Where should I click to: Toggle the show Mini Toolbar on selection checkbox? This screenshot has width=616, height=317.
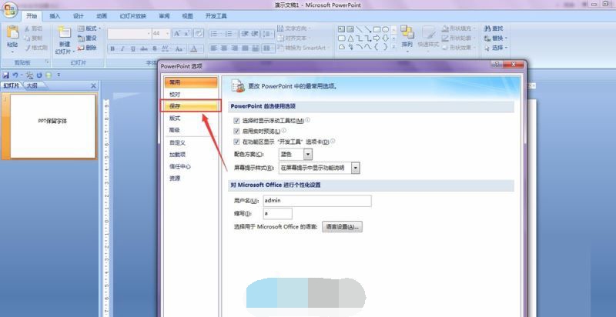click(236, 120)
